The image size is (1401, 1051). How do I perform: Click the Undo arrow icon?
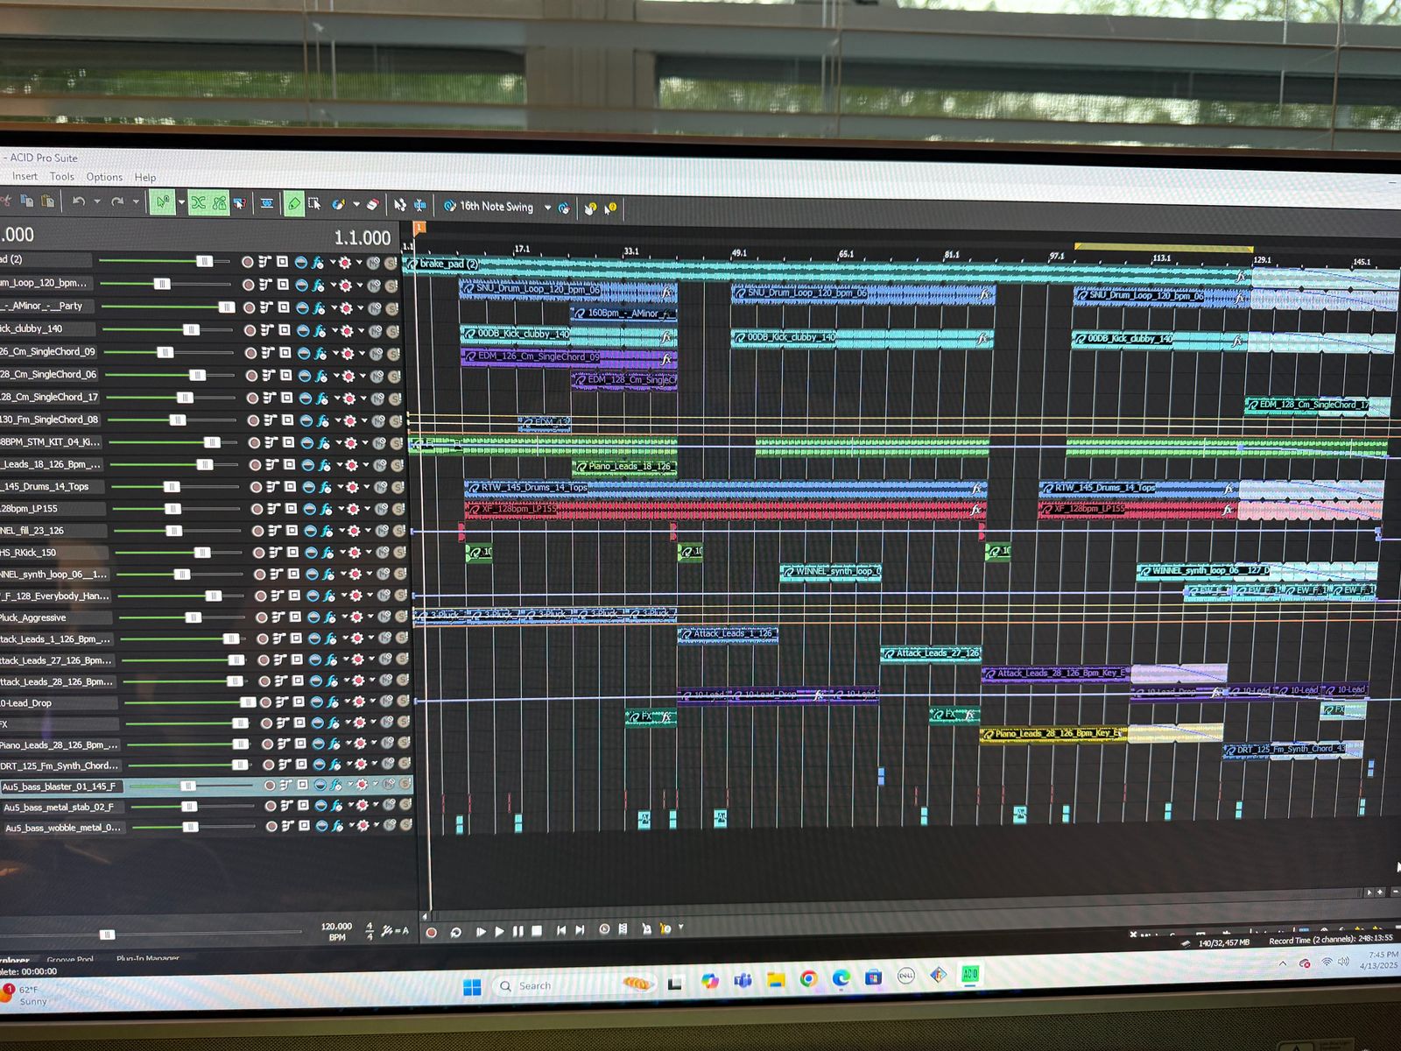point(79,202)
